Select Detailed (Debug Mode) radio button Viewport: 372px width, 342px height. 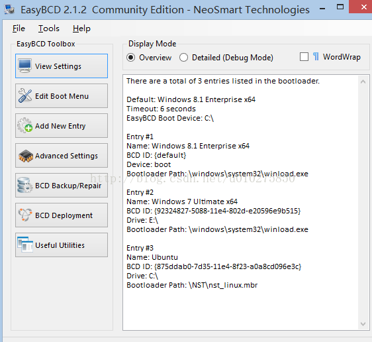(183, 58)
